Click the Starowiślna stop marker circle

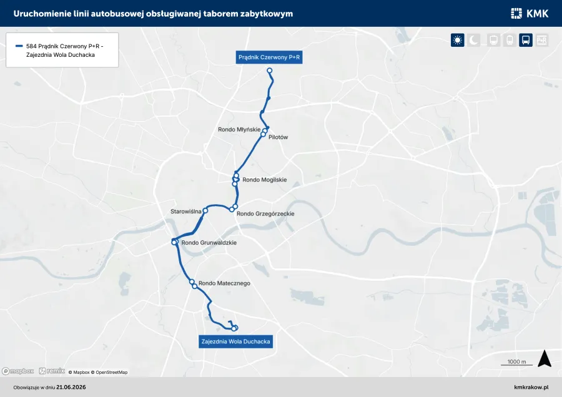tap(205, 211)
